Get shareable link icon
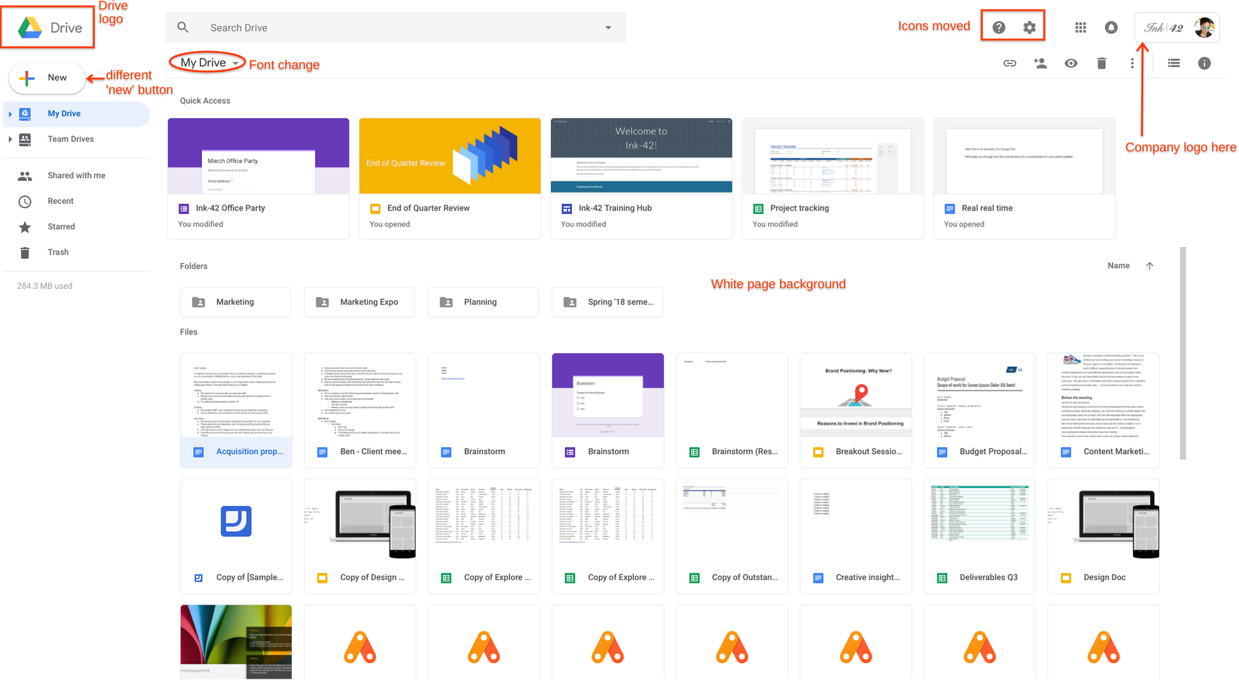 click(x=1010, y=63)
